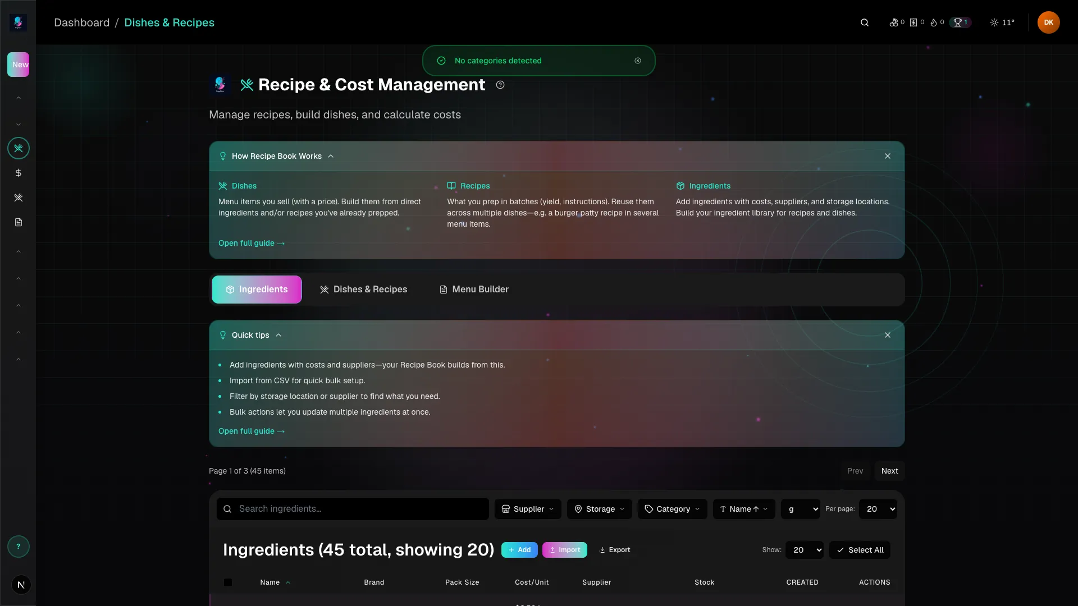Image resolution: width=1078 pixels, height=606 pixels.
Task: Click the green check icon in the notification
Action: [x=441, y=61]
